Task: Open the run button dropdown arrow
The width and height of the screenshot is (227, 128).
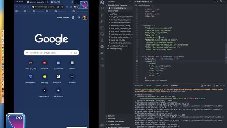Action: (217, 1)
